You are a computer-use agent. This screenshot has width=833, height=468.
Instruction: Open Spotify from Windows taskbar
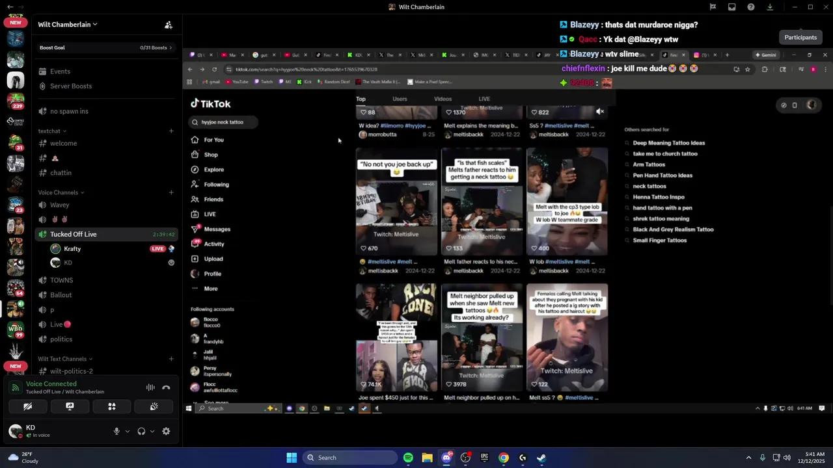[x=408, y=458]
